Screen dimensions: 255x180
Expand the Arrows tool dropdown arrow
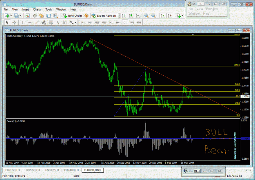point(75,22)
